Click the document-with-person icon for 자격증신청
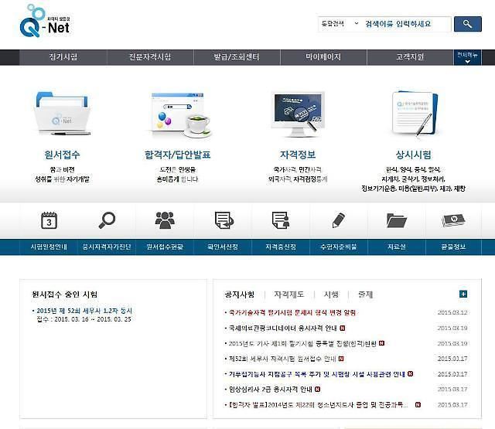Viewport: 495px width, 429px height. point(281,220)
